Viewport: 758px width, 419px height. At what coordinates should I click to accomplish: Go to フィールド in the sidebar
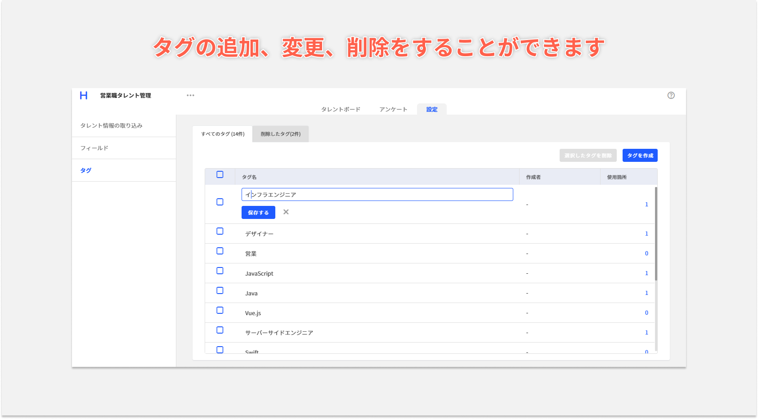94,148
